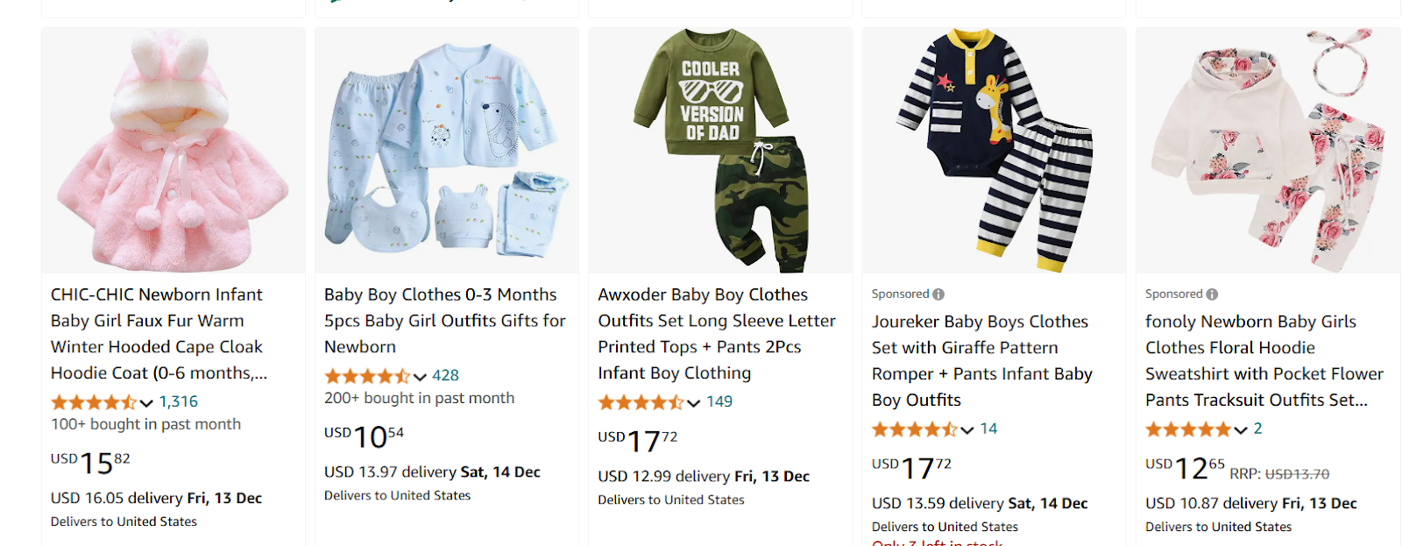Click the star rating of Baby Boy 5pcs set
1402x546 pixels.
click(x=365, y=375)
